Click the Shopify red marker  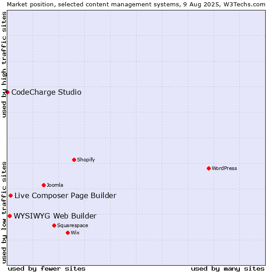tap(74, 160)
